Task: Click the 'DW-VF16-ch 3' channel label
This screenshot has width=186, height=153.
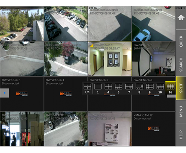Action: [11, 80]
